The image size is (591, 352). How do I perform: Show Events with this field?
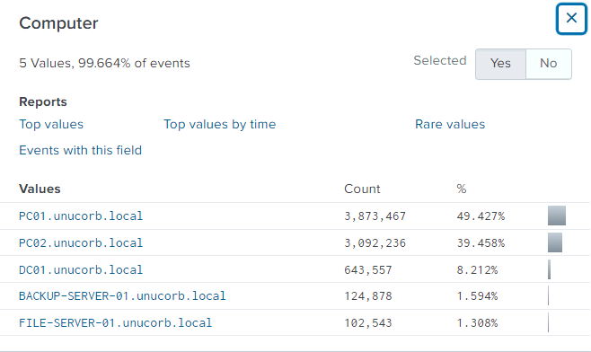81,150
